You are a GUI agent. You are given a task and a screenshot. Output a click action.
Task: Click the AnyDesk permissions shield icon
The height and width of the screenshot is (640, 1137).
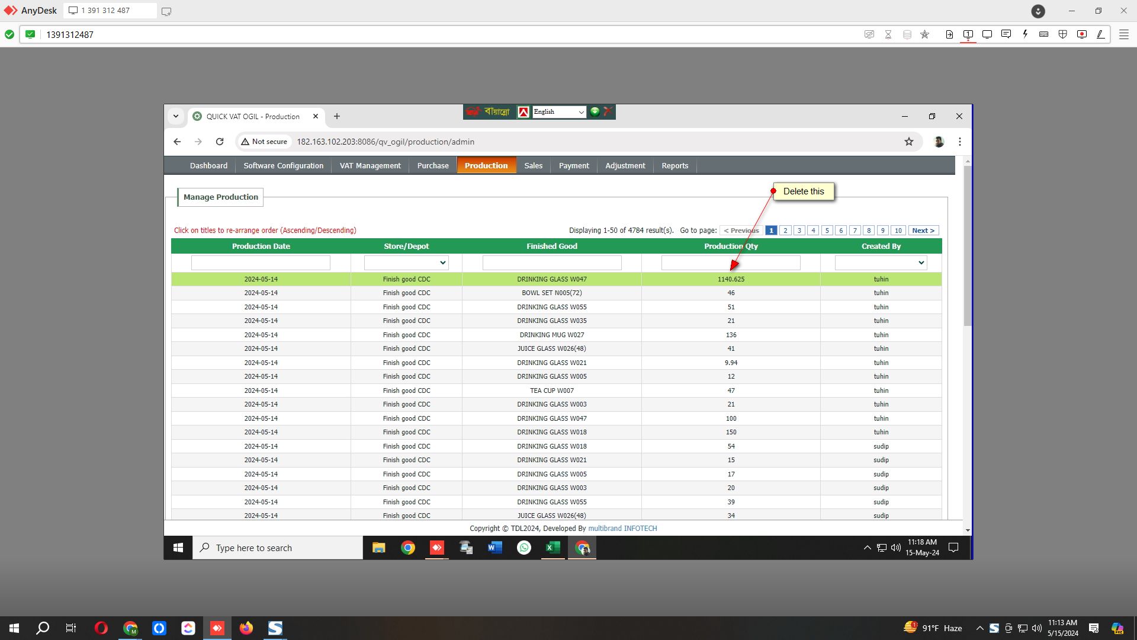[1063, 34]
